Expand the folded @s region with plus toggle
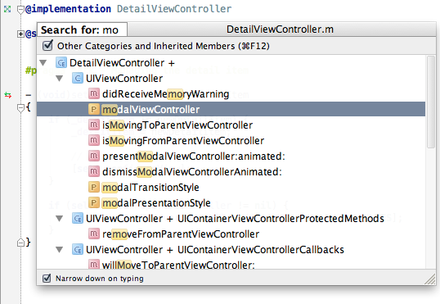The width and height of the screenshot is (440, 304). coord(20,34)
